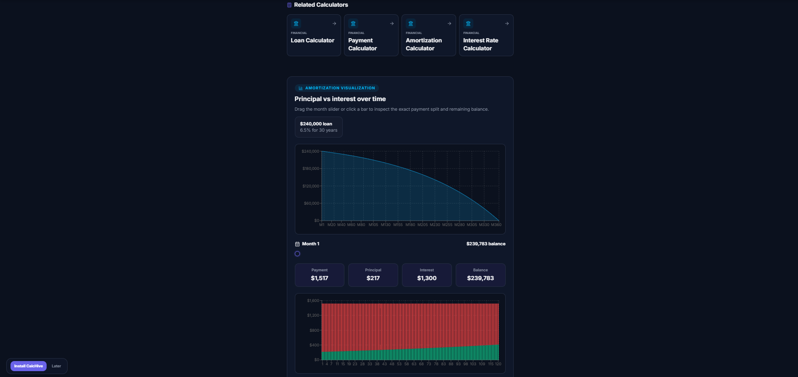Click the bar at month 120 in payment chart
The image size is (798, 377).
[498, 332]
